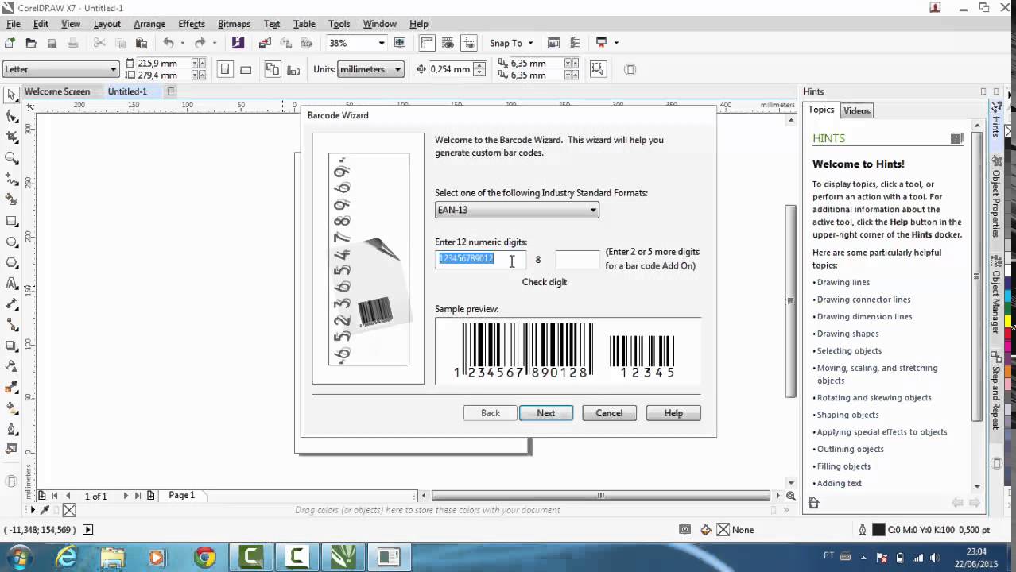1016x572 pixels.
Task: Click the Open file icon
Action: click(x=31, y=43)
